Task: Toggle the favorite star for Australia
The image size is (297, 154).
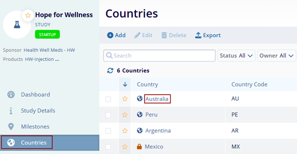Action: pos(125,99)
